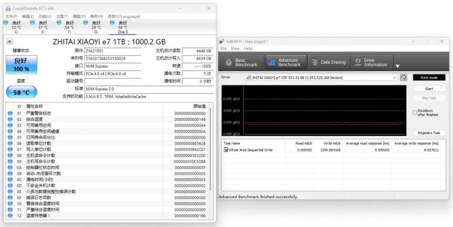
Task: Select the 不安全关机计数 attribute row name
Action: point(41,185)
